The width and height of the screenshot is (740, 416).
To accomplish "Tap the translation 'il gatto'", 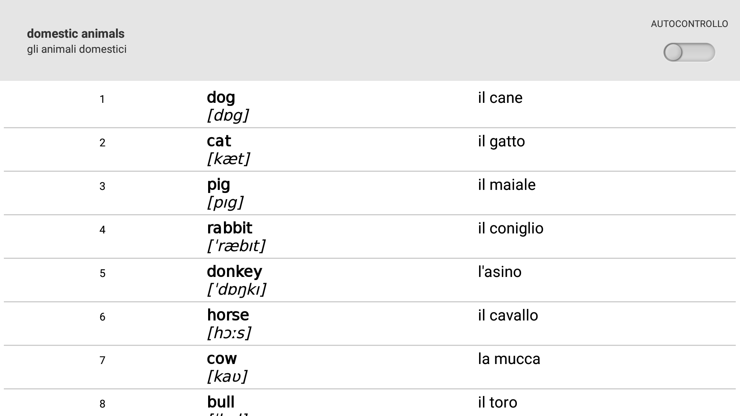I will [x=501, y=141].
